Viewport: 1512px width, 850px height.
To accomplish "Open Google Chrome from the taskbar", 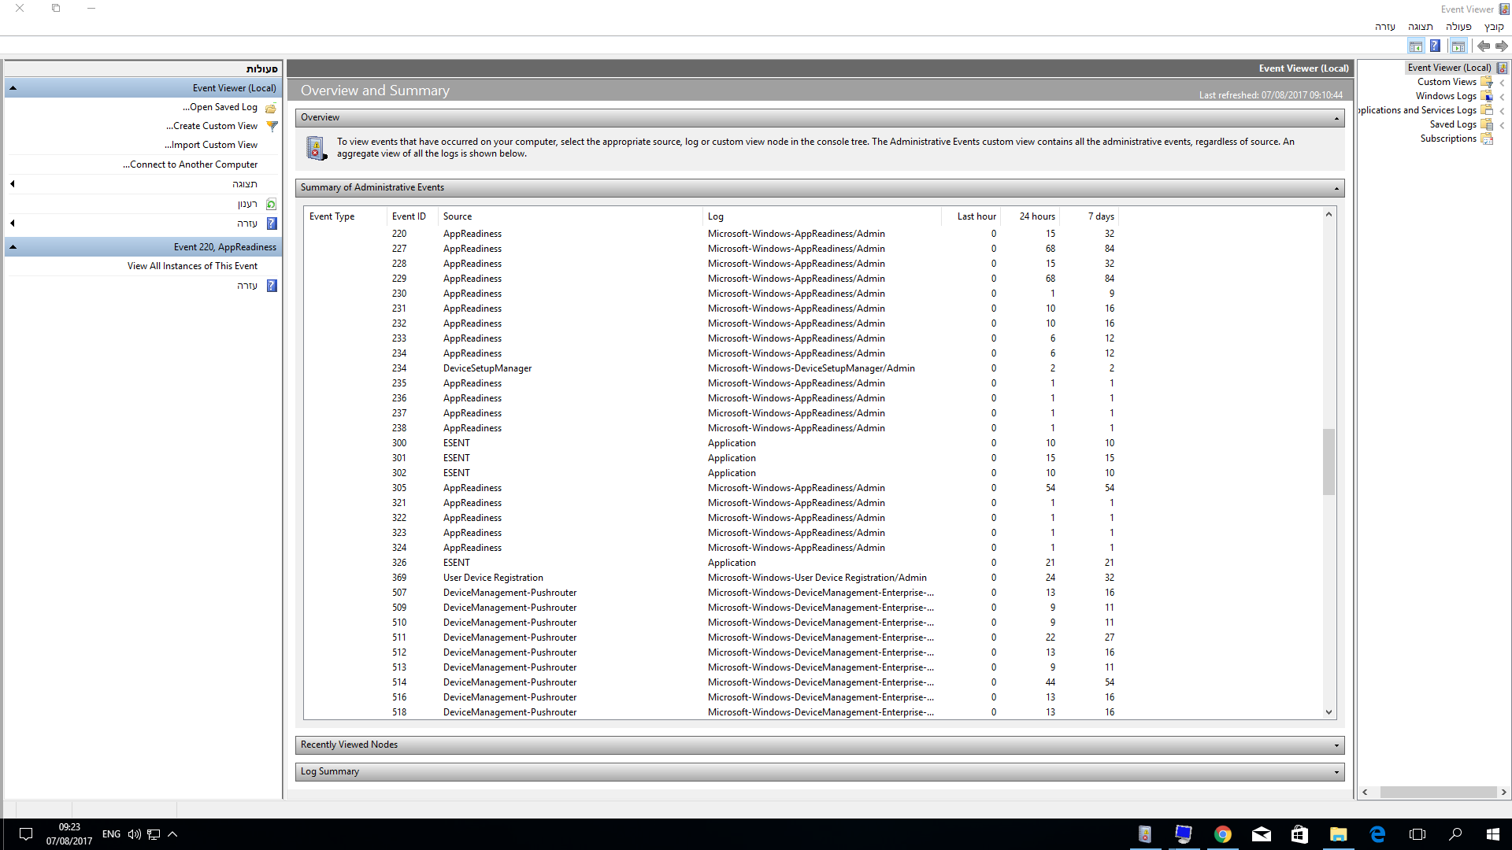I will [x=1222, y=834].
